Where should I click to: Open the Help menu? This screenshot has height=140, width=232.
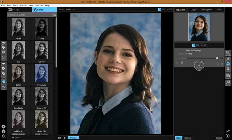pos(47,5)
